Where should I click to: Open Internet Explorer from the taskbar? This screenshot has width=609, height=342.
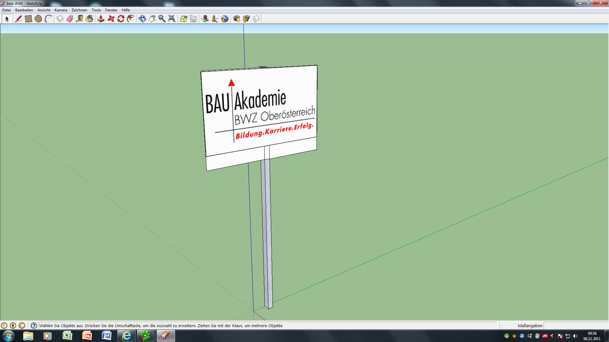point(126,336)
